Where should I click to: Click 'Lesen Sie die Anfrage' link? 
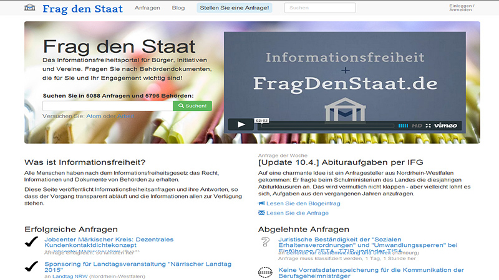pyautogui.click(x=298, y=213)
